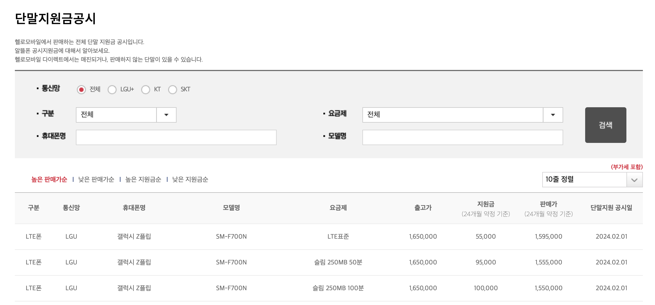This screenshot has width=655, height=305.
Task: Sort by 낮은 지원금순
Action: click(x=190, y=179)
